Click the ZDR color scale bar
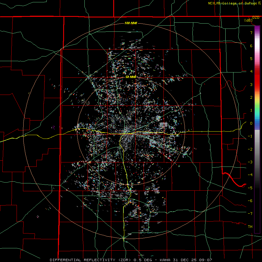The height and width of the screenshot is (262, 262). pyautogui.click(x=257, y=130)
